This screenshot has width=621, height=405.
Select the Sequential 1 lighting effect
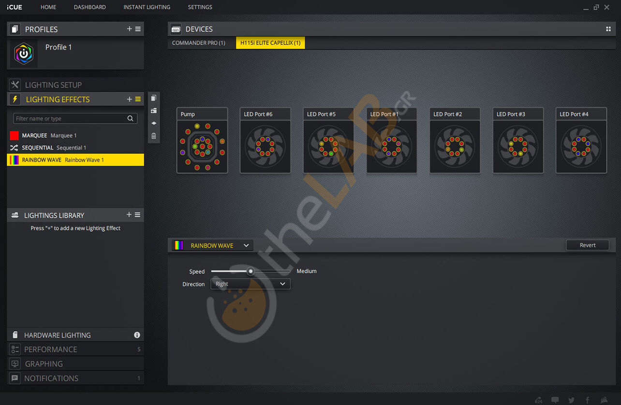click(75, 148)
